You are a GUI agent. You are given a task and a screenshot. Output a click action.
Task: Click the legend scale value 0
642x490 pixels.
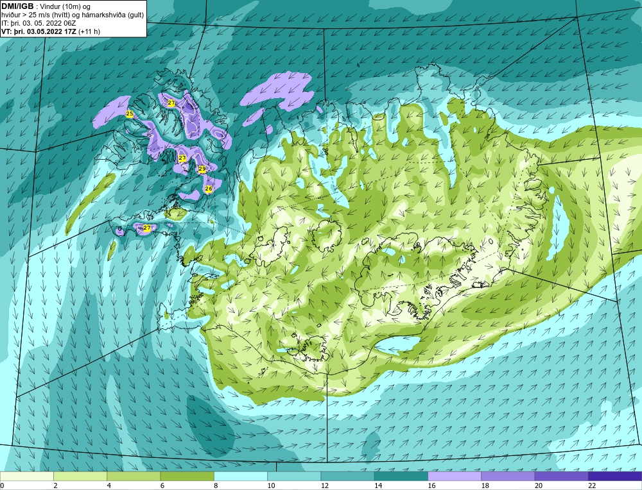3,486
